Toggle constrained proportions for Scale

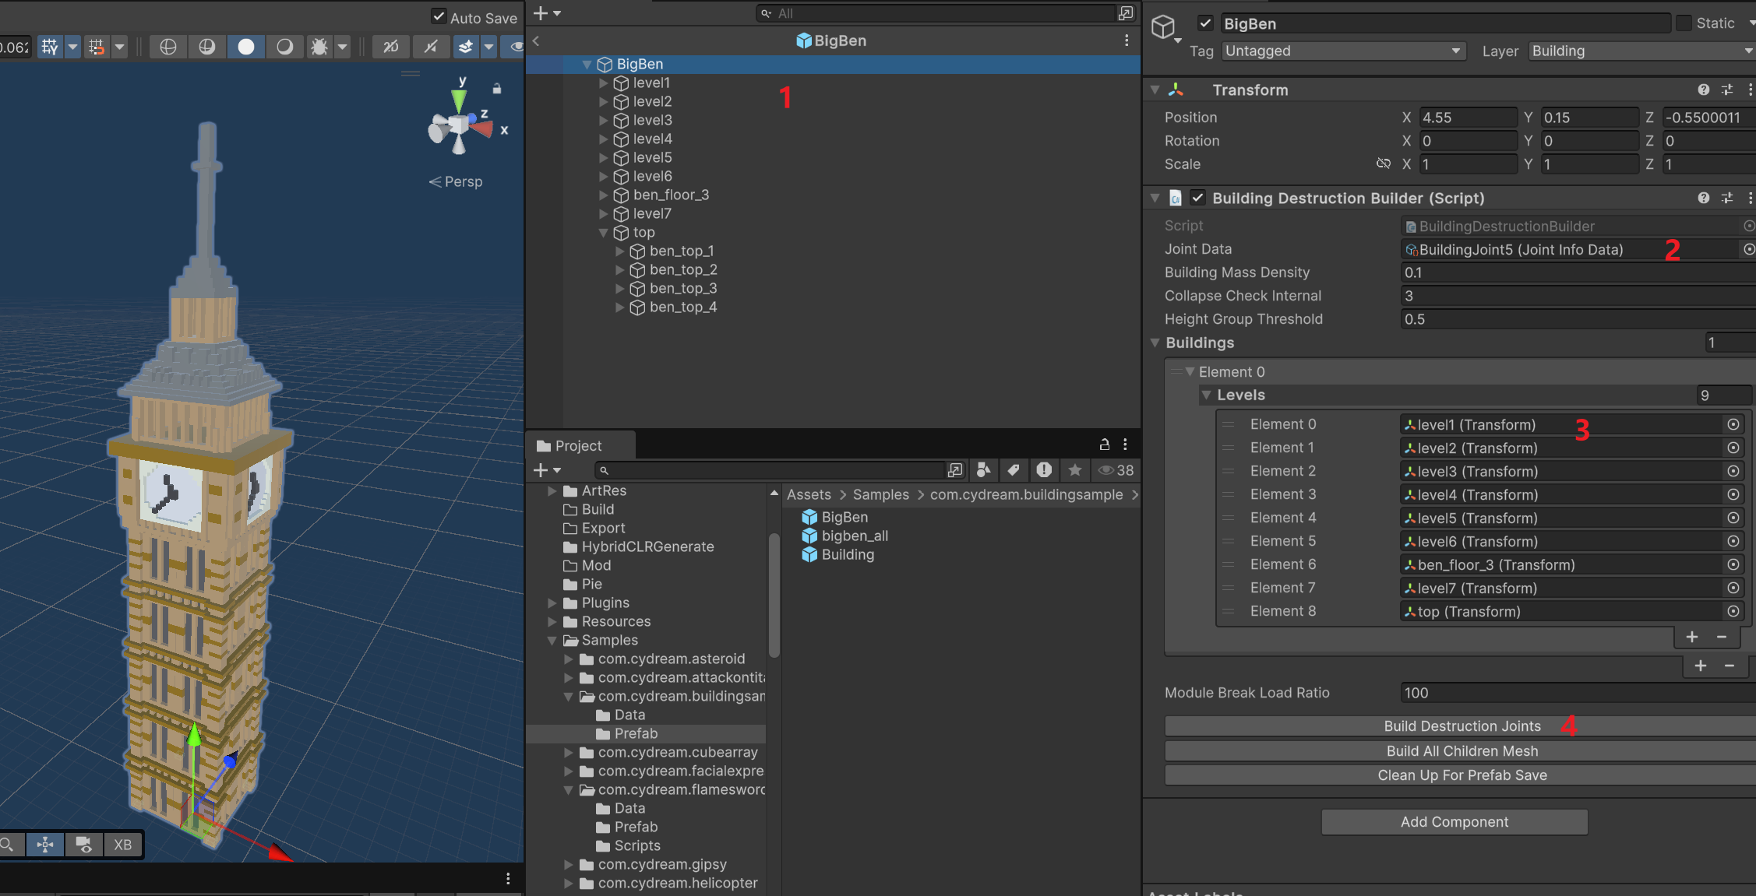pyautogui.click(x=1384, y=163)
